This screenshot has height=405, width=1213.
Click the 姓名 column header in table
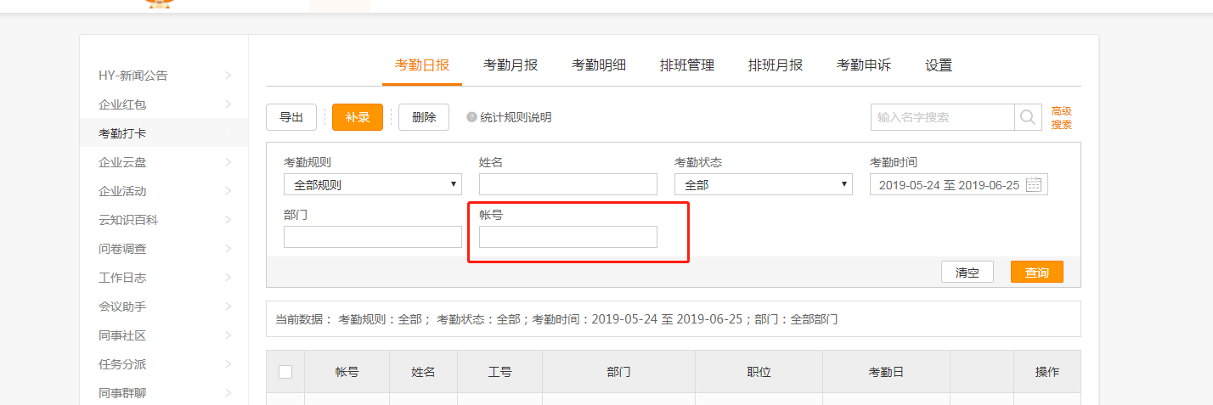click(x=423, y=372)
